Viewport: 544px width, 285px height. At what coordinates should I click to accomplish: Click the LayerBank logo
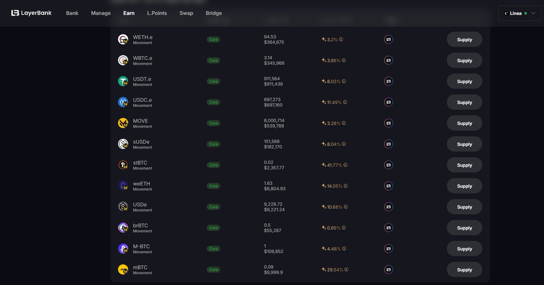click(31, 13)
